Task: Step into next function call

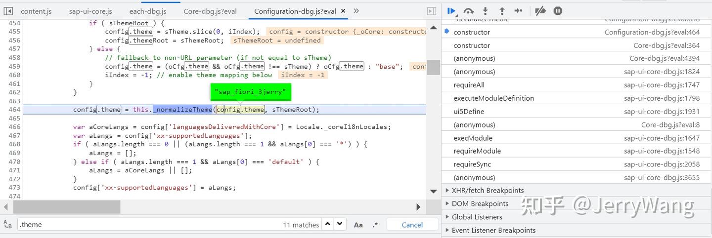Action: click(486, 10)
